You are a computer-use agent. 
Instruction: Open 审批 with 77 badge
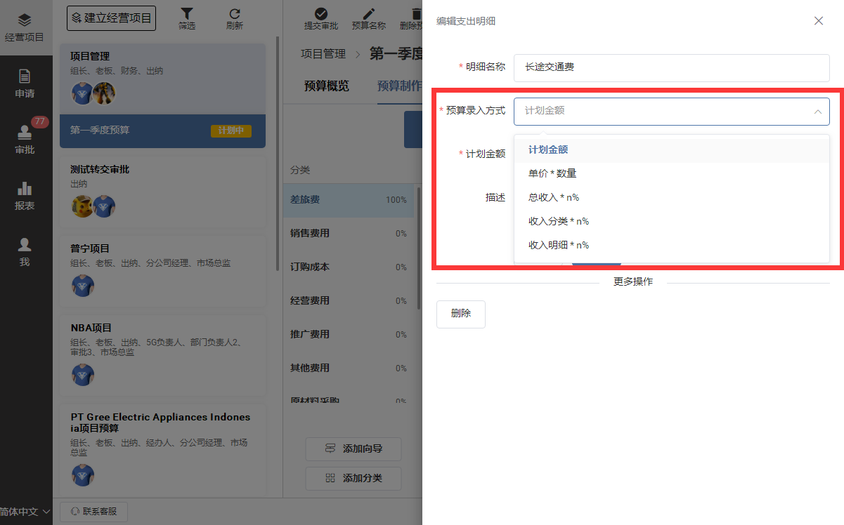[x=25, y=140]
